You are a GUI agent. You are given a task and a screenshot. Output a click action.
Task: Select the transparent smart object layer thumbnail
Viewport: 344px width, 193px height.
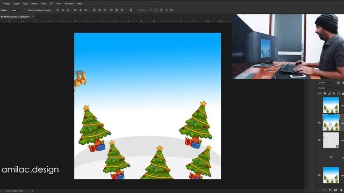tap(331, 140)
